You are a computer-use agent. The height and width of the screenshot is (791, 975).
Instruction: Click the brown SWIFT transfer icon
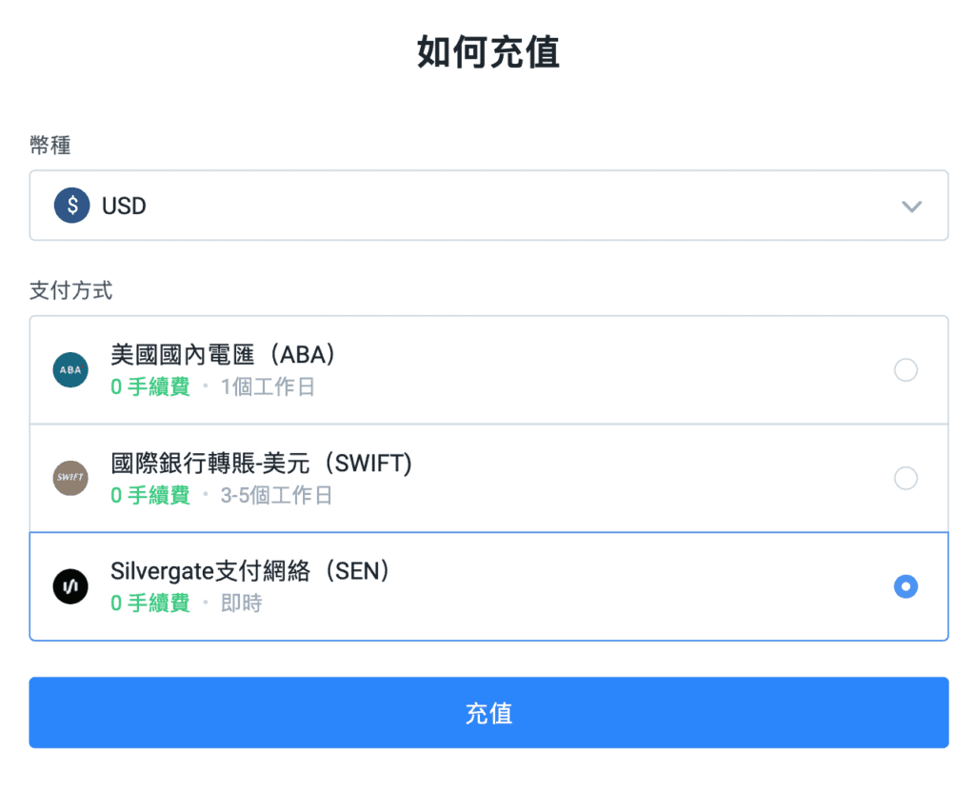[x=70, y=478]
